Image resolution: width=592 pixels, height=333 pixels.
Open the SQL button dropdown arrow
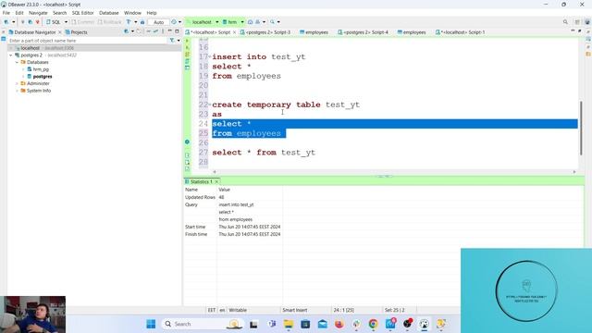coord(66,22)
